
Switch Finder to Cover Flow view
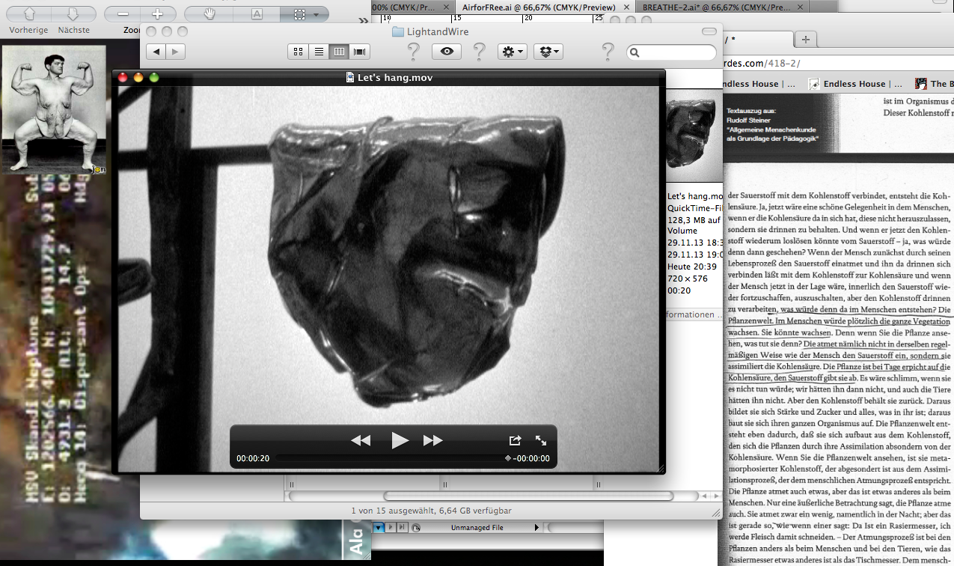coord(360,52)
